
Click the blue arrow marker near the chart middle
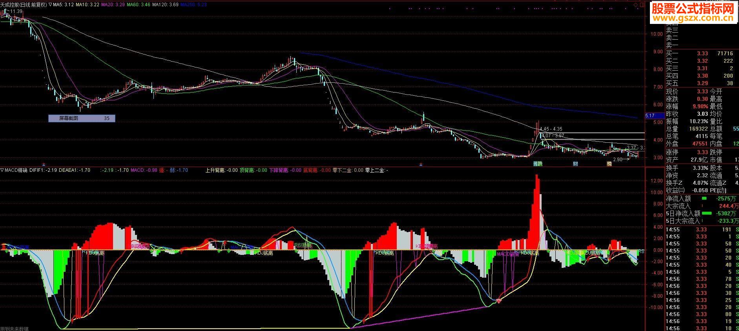[x=421, y=164]
